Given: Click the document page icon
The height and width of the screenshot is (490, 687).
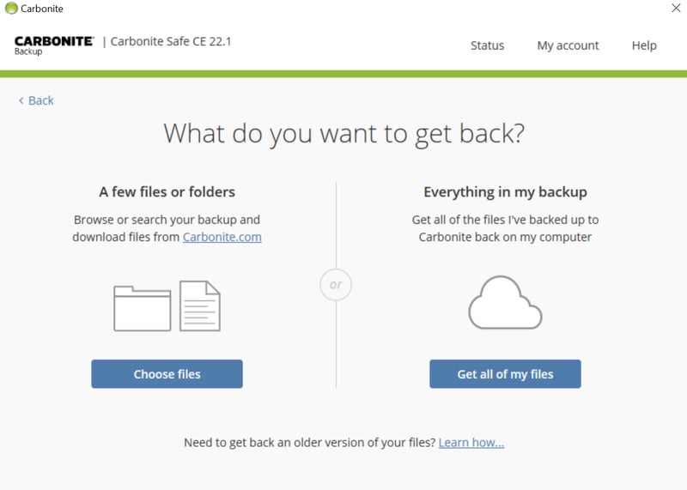Looking at the screenshot, I should pyautogui.click(x=200, y=305).
